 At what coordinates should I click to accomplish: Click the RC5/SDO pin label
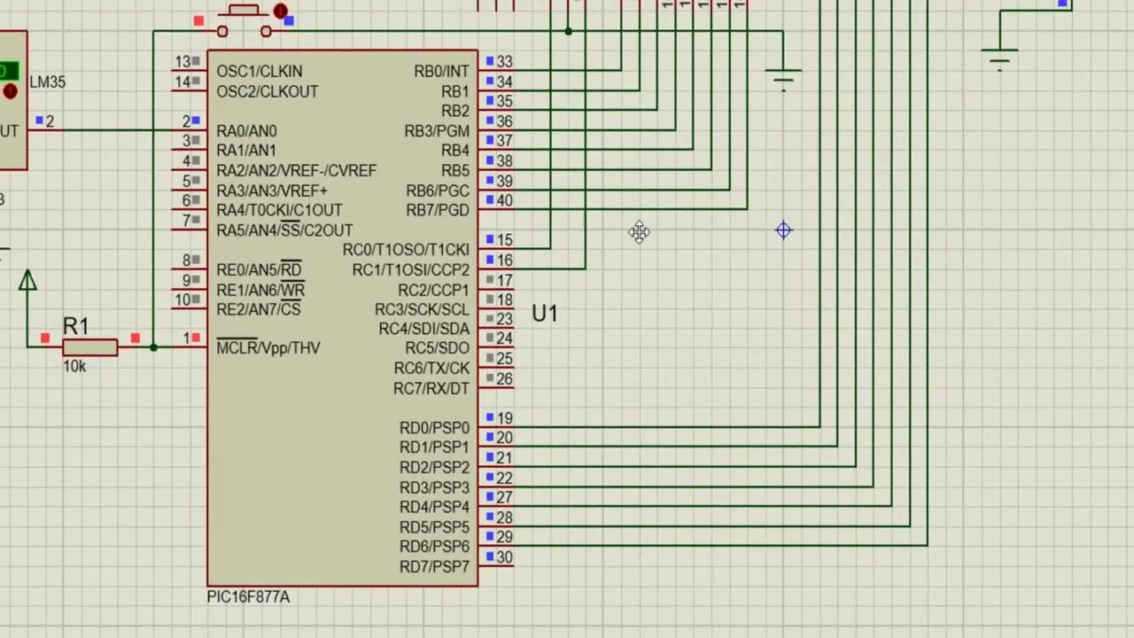click(x=438, y=348)
